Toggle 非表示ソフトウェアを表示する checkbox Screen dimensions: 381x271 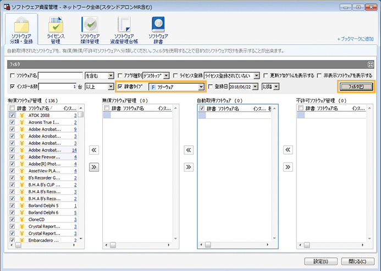(319, 75)
